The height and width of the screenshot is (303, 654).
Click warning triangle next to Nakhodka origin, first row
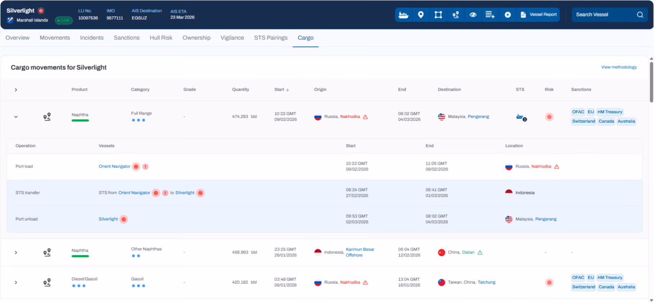point(365,117)
